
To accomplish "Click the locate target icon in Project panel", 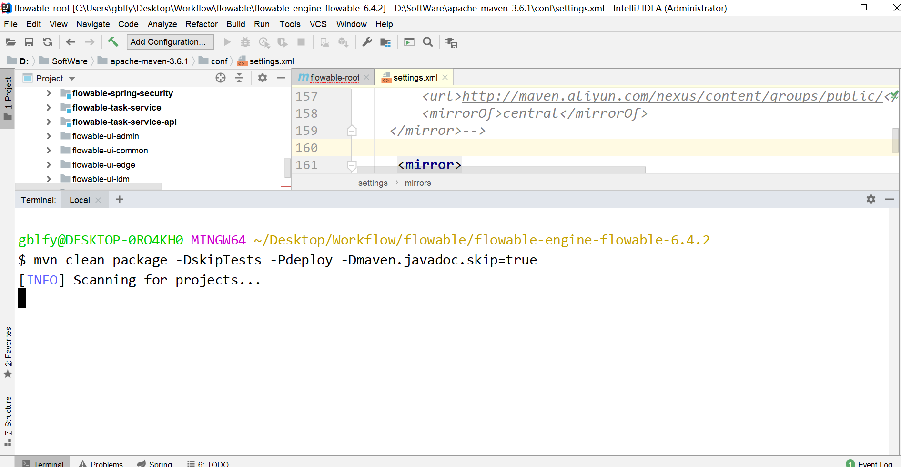I will click(221, 78).
